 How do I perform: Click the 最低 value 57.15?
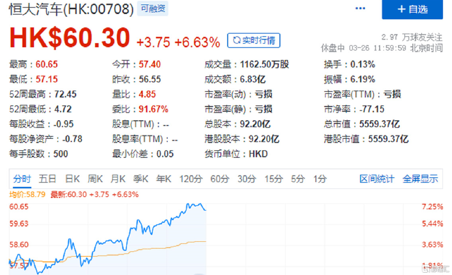click(47, 79)
